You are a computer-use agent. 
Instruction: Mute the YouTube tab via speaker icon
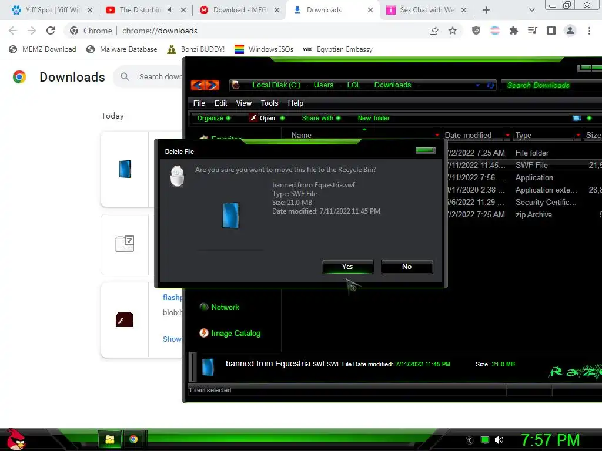[171, 10]
